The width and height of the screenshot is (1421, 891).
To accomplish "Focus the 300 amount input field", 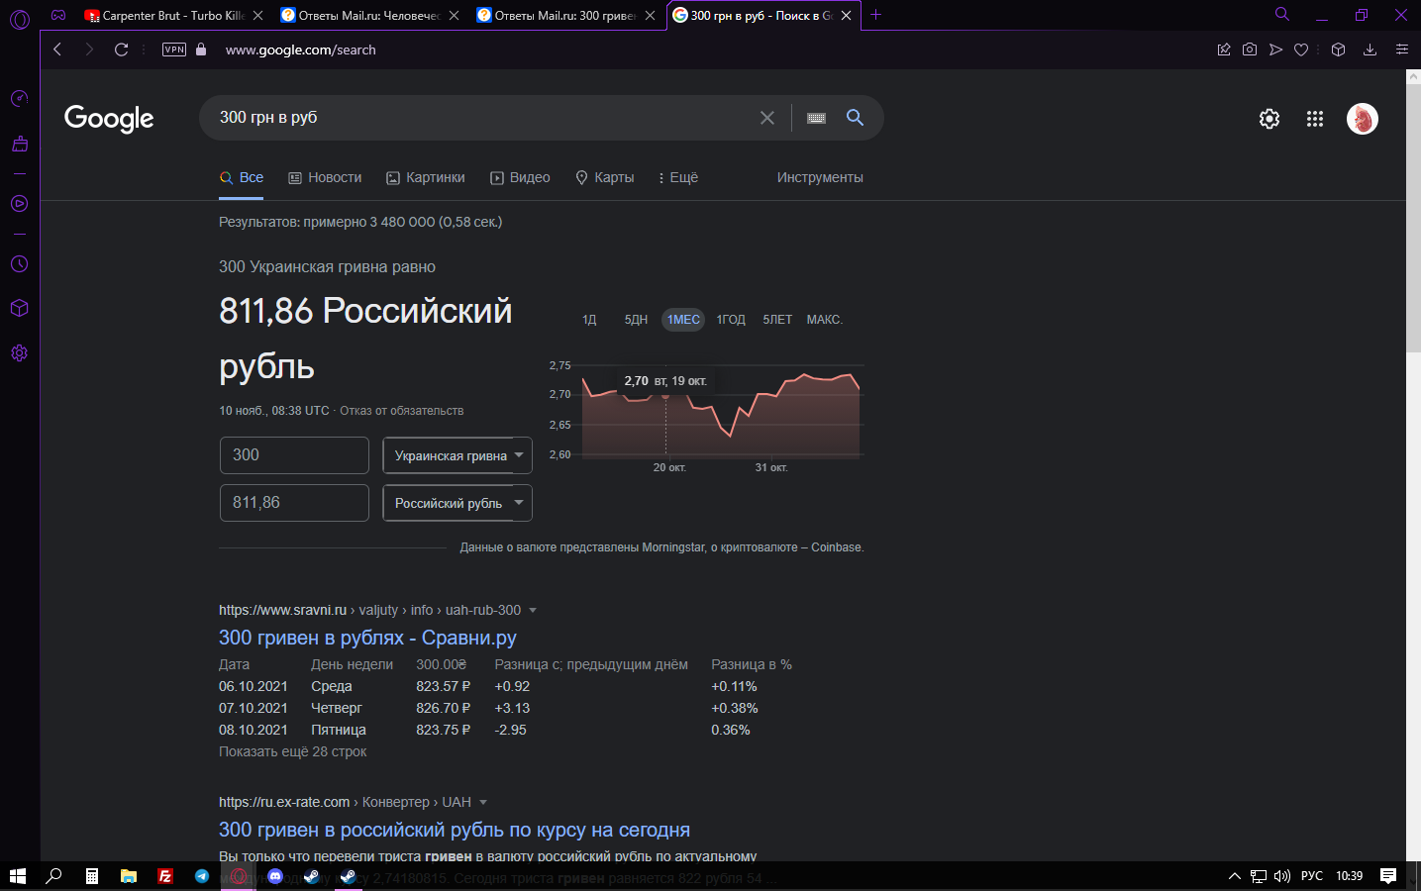I will (x=294, y=455).
